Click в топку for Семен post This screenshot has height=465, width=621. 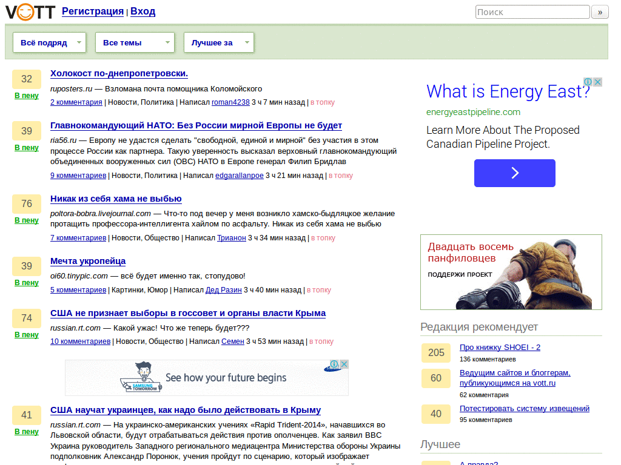point(321,341)
